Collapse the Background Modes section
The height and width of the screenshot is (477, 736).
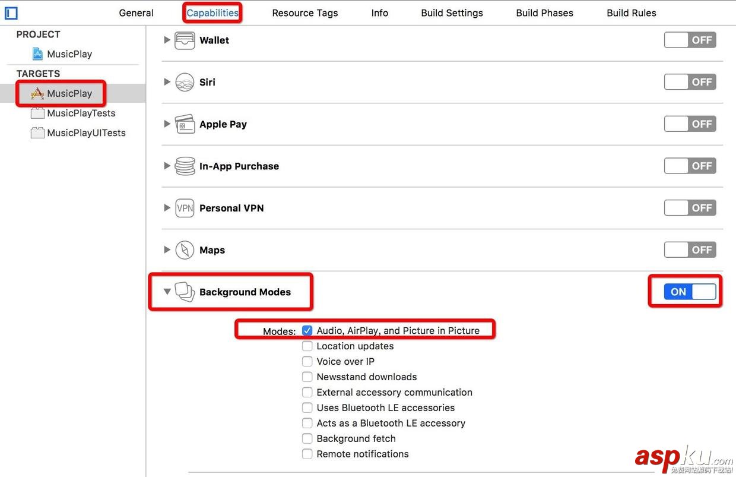coord(167,292)
